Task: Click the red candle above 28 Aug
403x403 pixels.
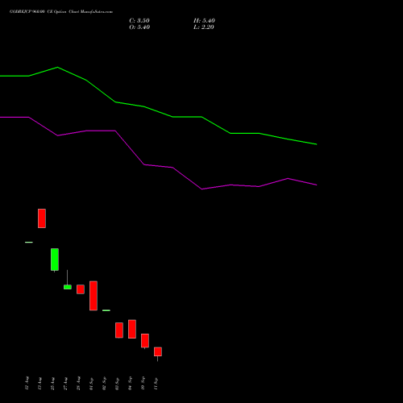Action: pyautogui.click(x=81, y=289)
